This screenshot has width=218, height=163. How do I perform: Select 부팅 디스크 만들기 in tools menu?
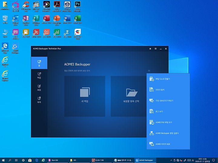[x=168, y=79]
